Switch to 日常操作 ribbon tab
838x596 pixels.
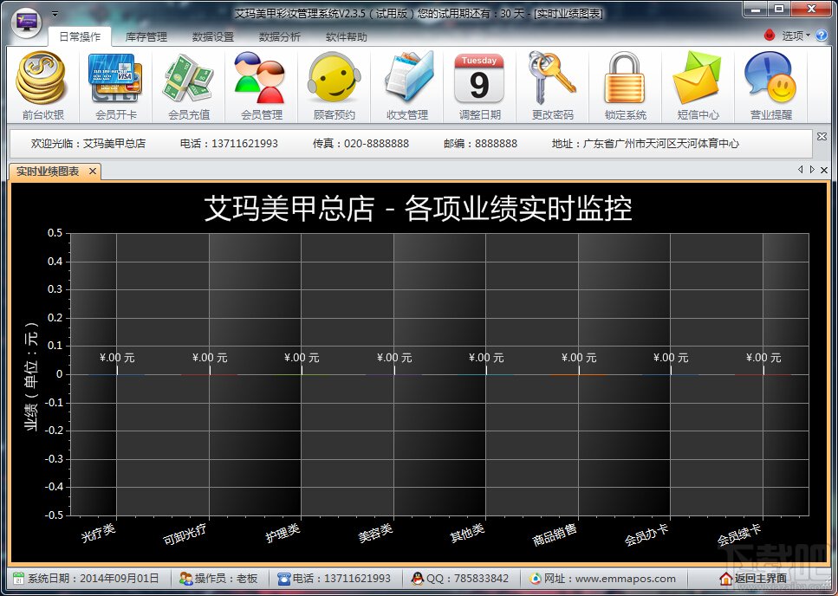(79, 37)
